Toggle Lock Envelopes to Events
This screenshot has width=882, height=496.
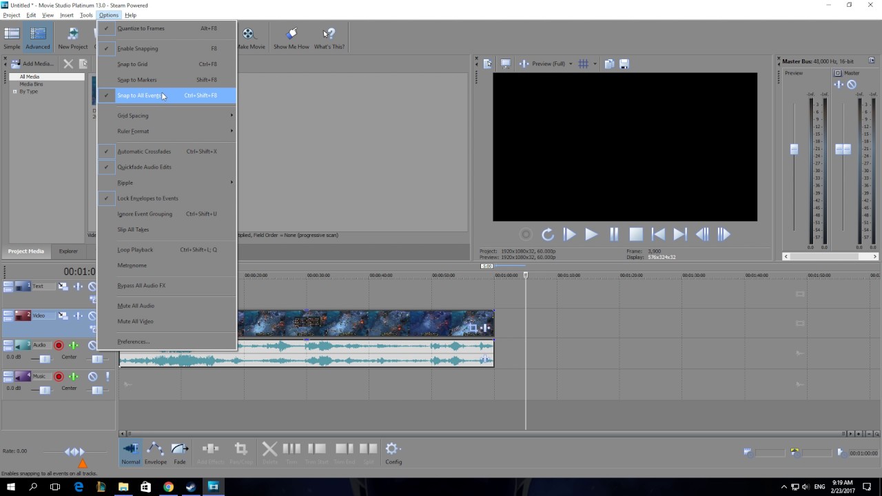167,198
